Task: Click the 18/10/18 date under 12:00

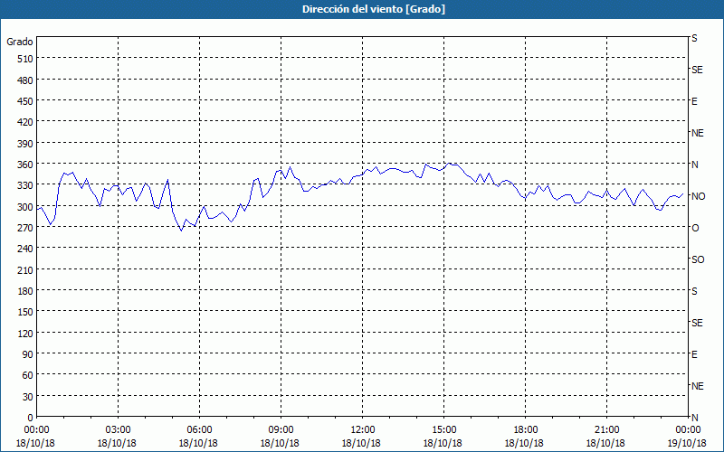Action: 361,444
